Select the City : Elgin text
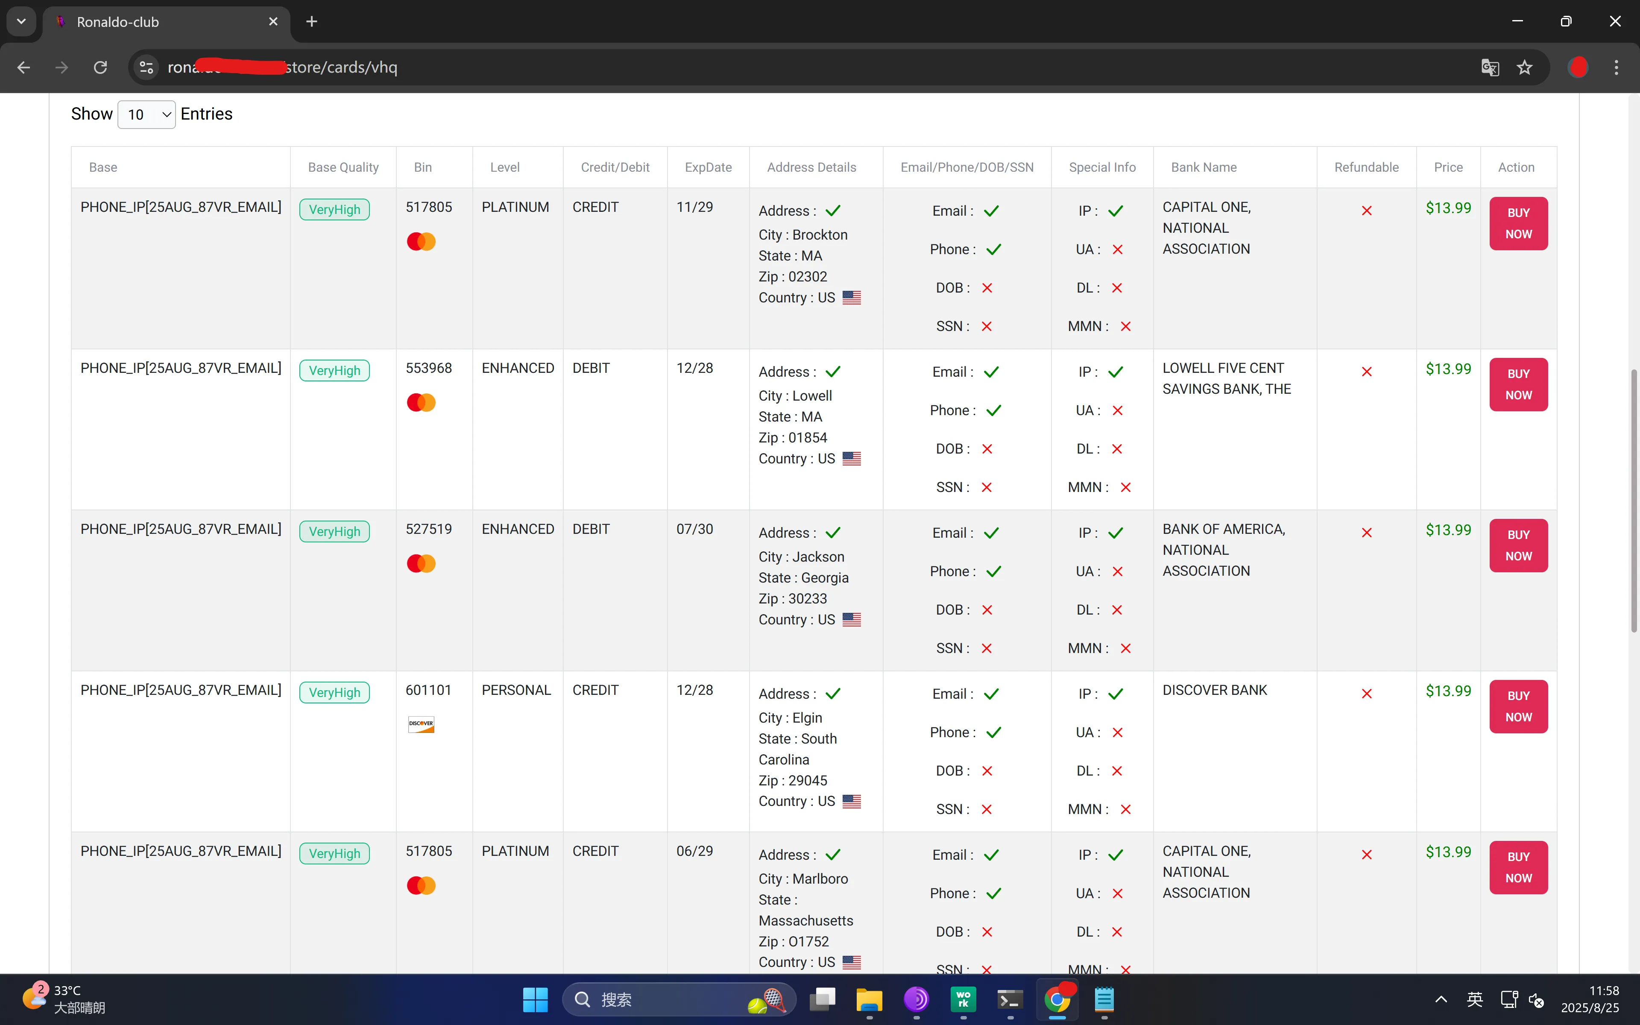 tap(790, 718)
